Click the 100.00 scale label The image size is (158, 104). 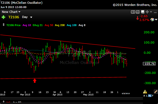click(x=149, y=42)
